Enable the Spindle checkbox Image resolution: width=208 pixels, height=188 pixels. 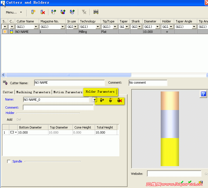coord(9,161)
